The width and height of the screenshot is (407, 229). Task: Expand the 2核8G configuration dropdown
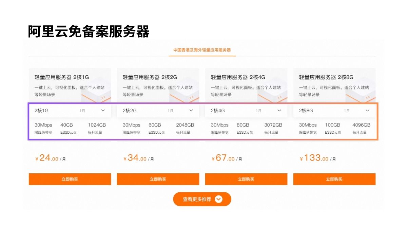[x=334, y=111]
